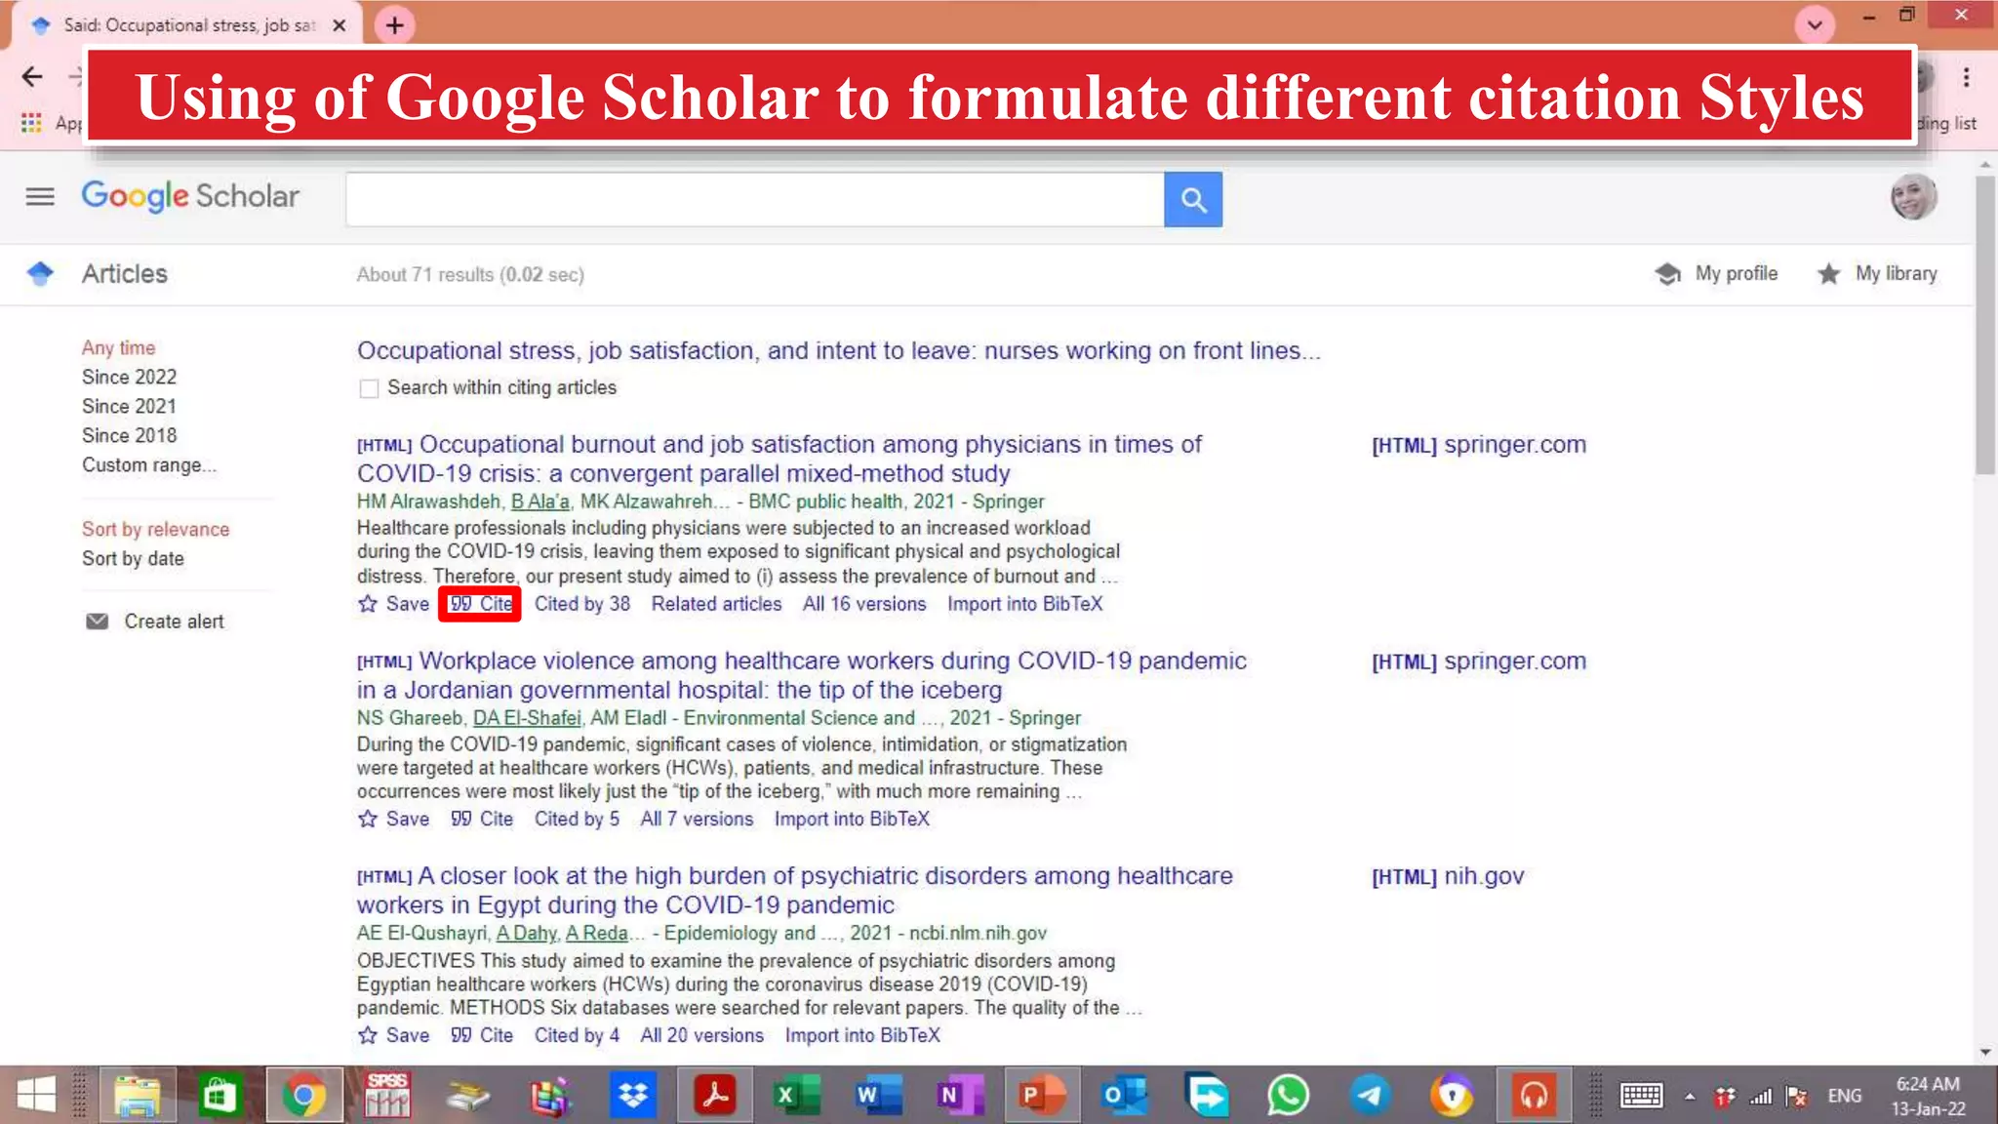Image resolution: width=1998 pixels, height=1124 pixels.
Task: Click the Google Scholar search box
Action: point(755,200)
